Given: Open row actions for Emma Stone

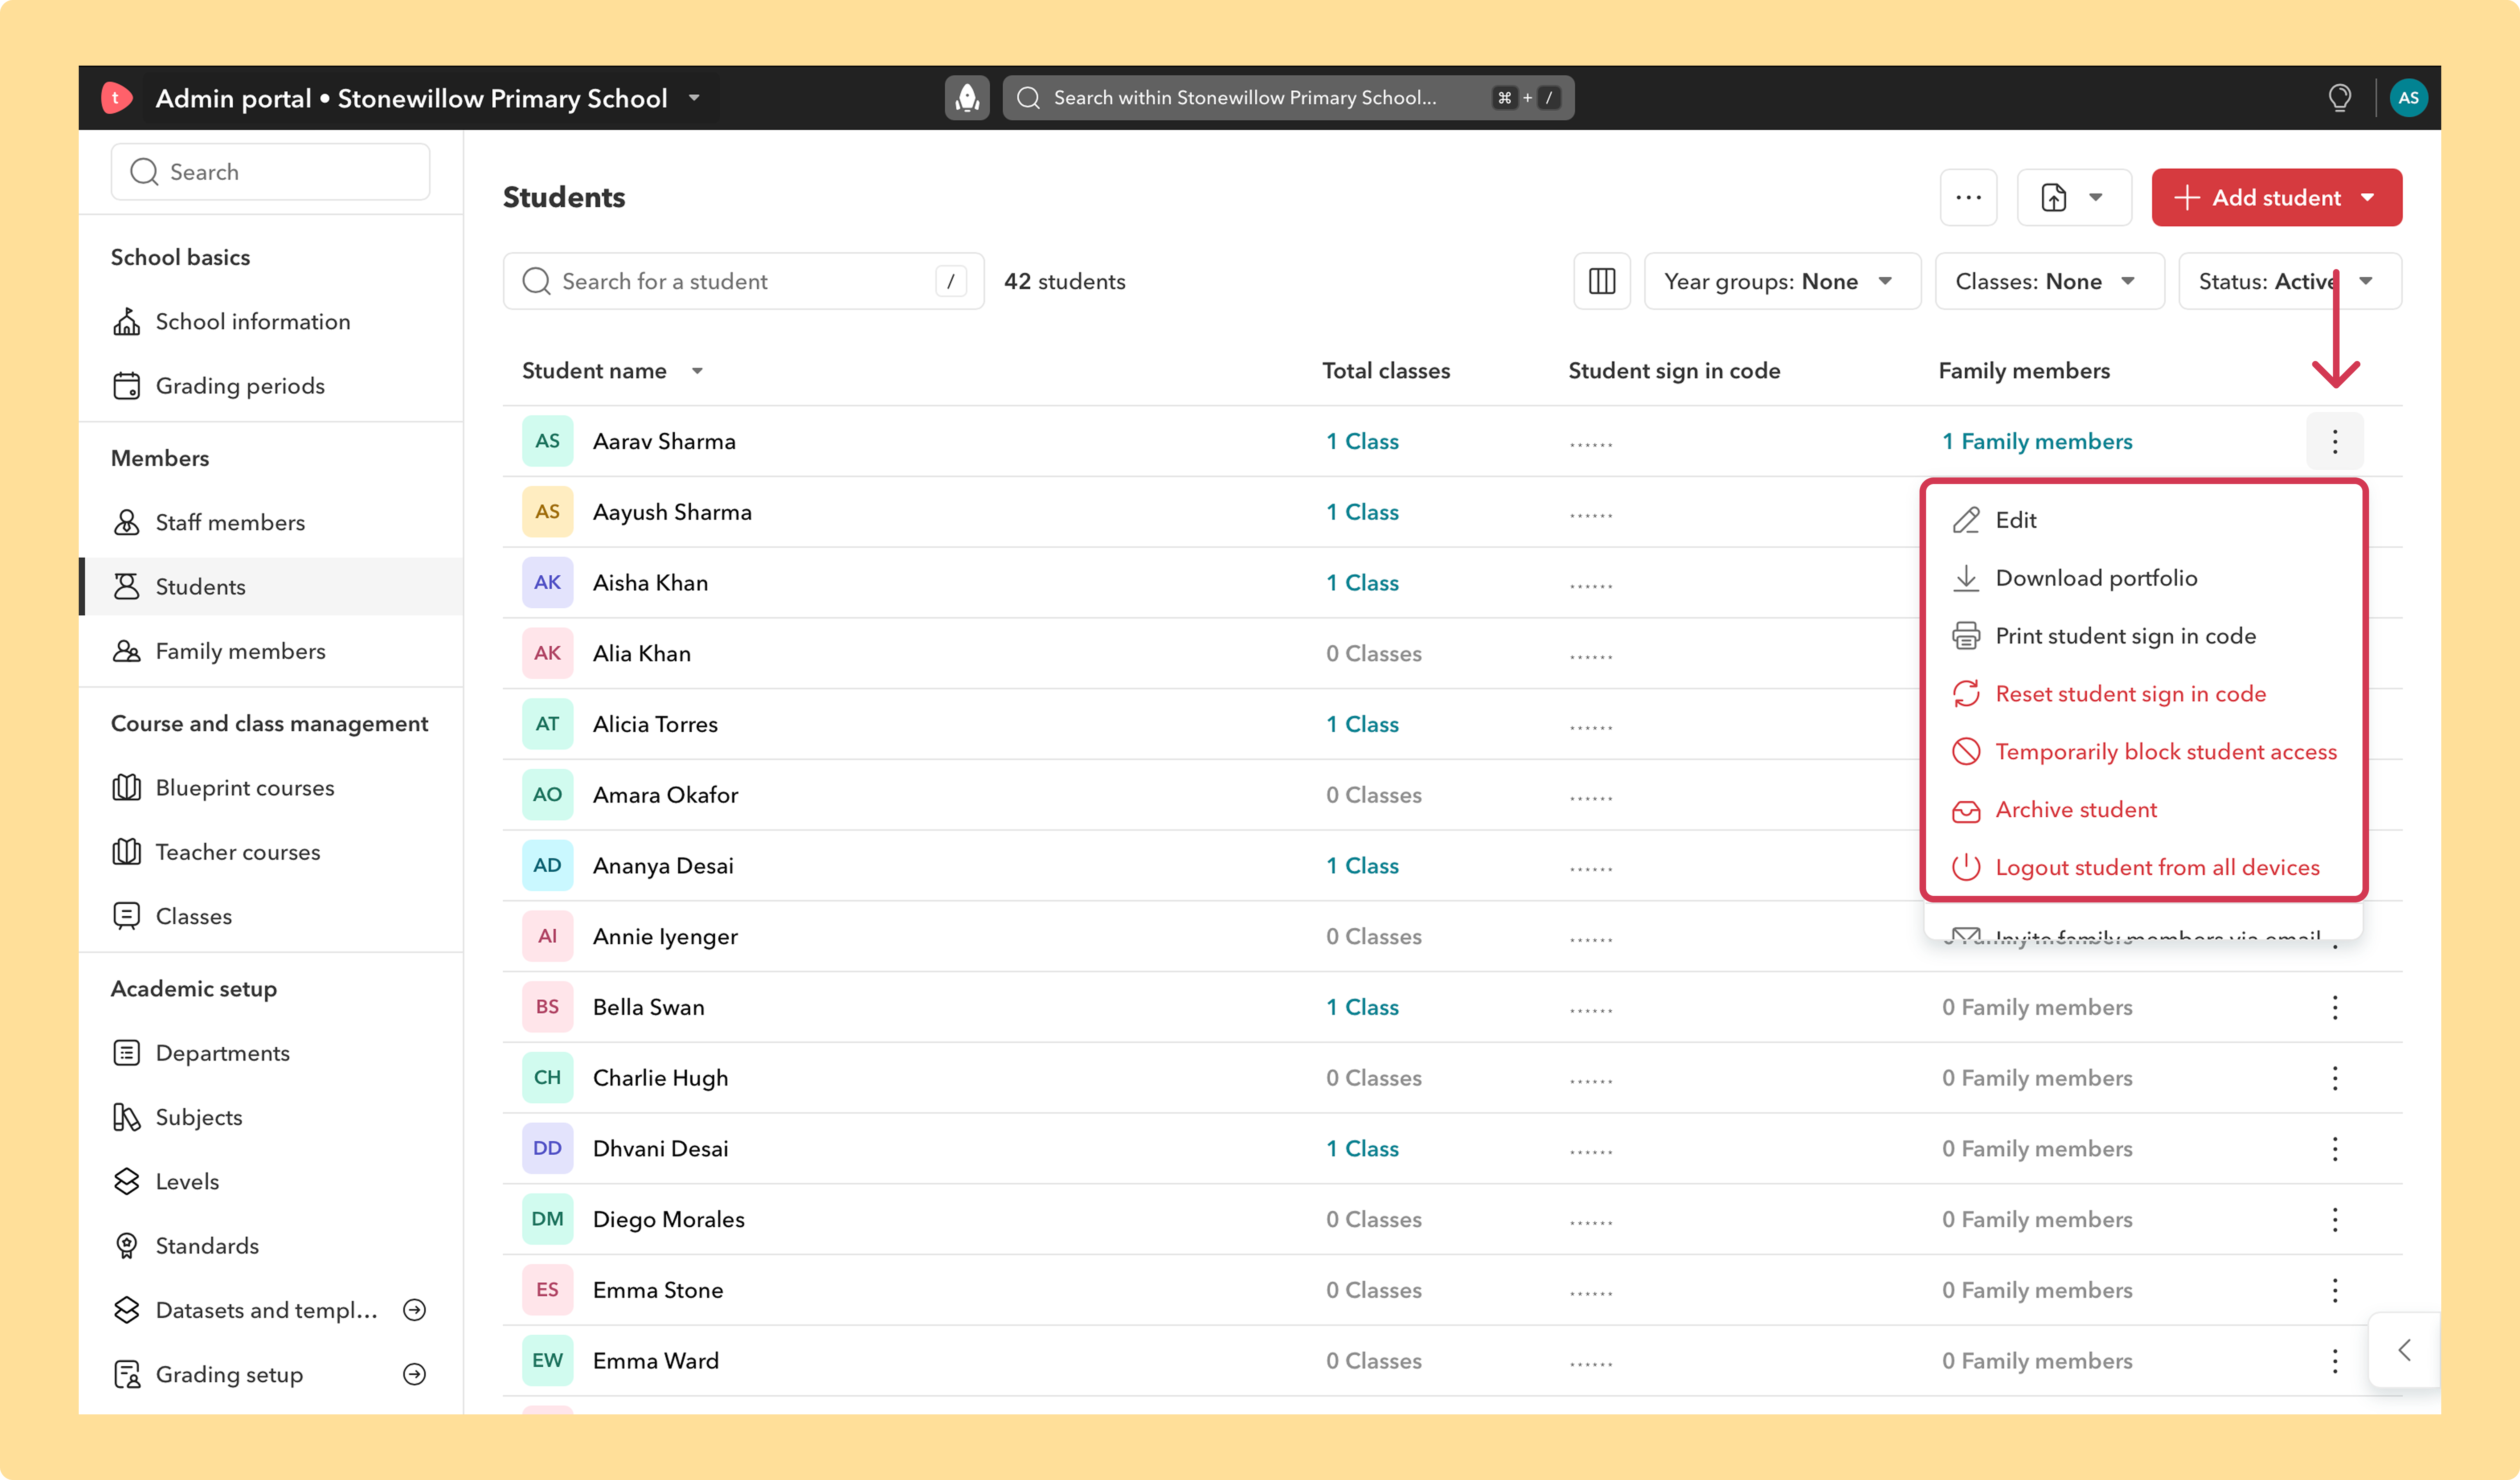Looking at the screenshot, I should (2335, 1290).
